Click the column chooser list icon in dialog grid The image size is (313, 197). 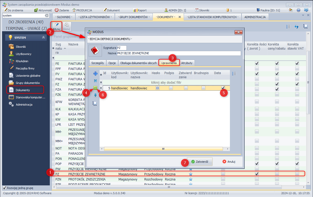click(x=234, y=74)
